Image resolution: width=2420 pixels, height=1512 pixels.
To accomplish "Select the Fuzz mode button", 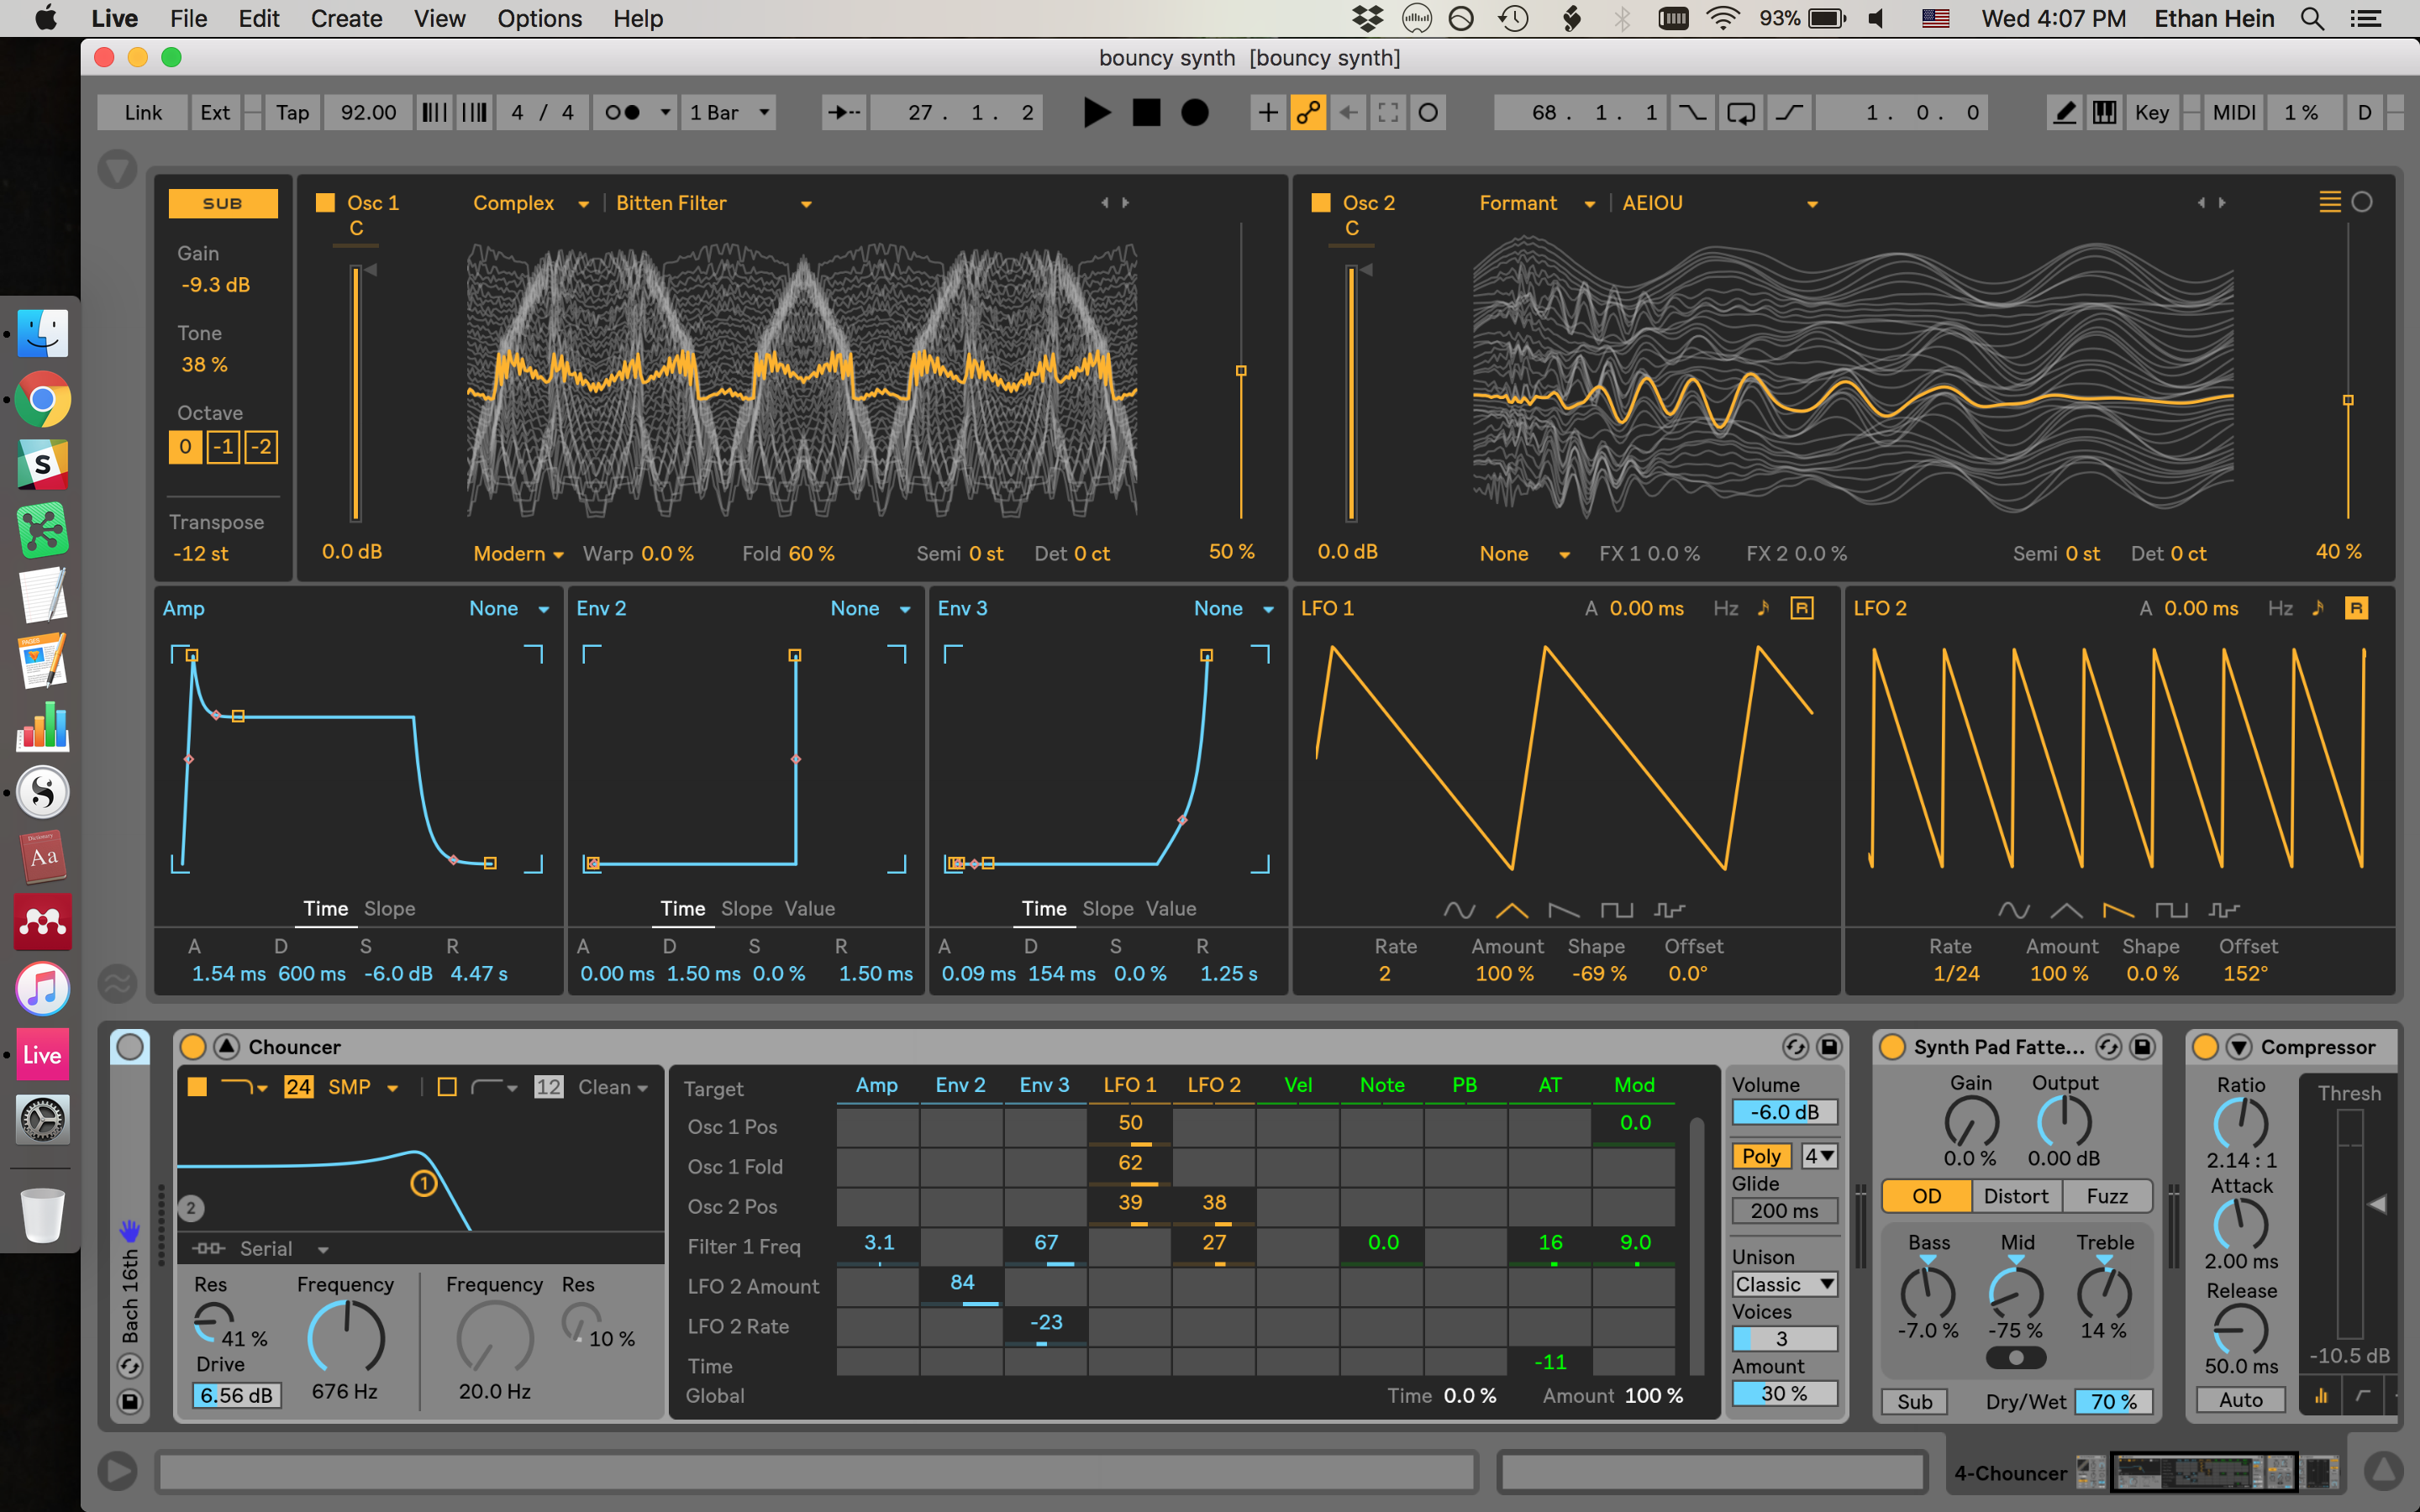I will click(x=2107, y=1196).
